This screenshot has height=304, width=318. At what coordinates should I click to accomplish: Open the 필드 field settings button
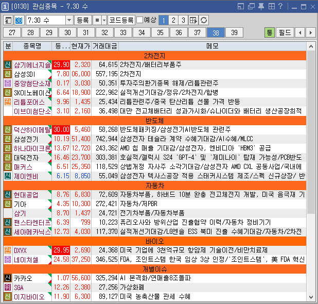click(285, 32)
